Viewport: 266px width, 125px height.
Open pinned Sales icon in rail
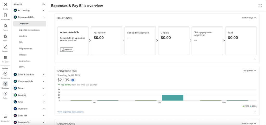pos(5,94)
